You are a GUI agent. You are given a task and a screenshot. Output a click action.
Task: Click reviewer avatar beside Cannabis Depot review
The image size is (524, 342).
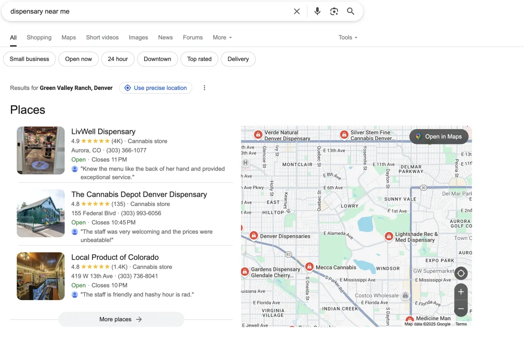click(x=75, y=232)
